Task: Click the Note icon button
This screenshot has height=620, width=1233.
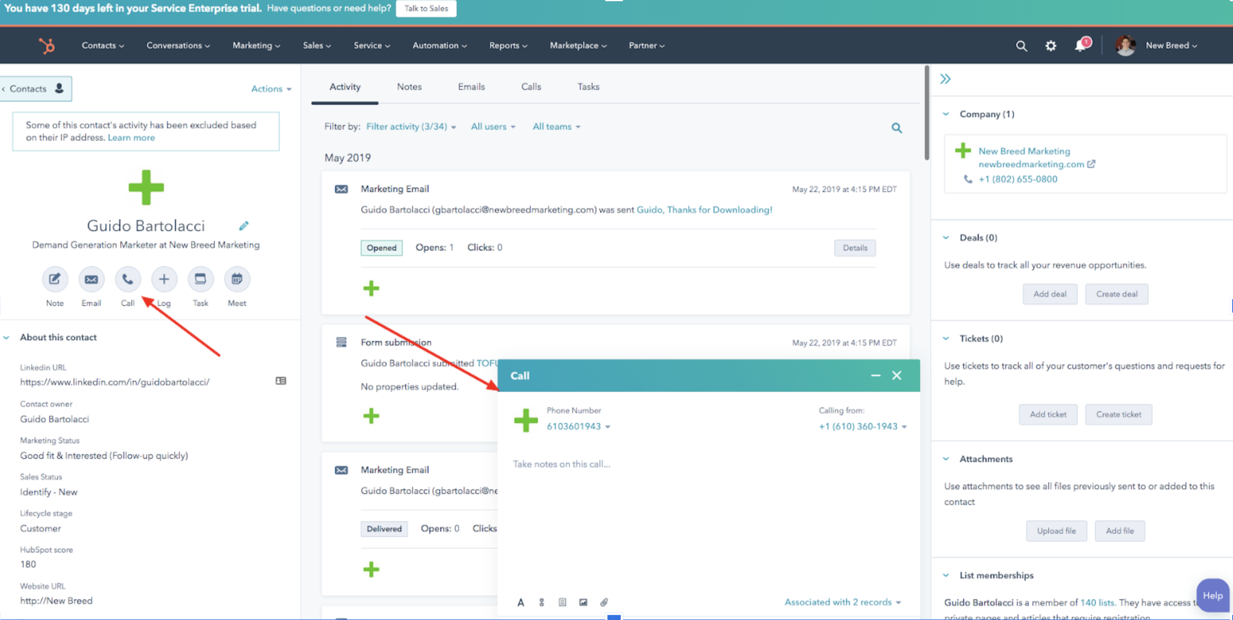Action: [x=55, y=279]
